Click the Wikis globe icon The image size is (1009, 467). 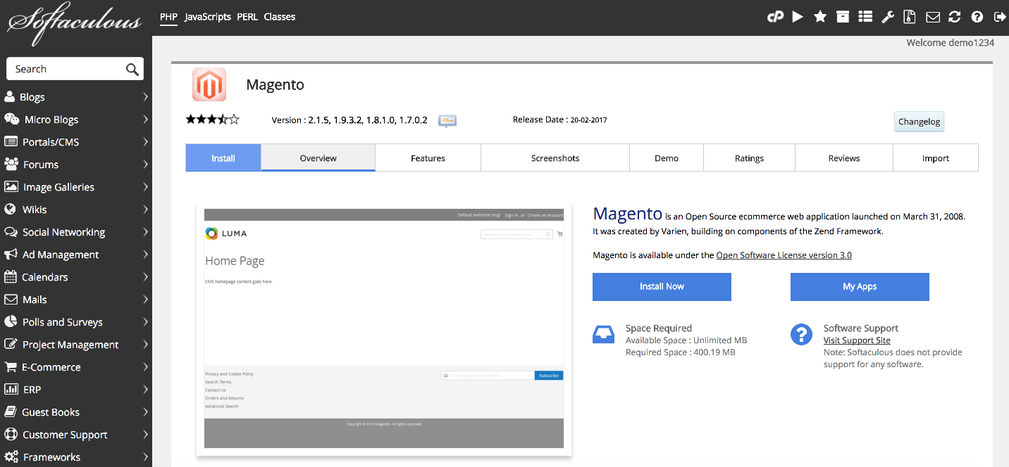click(x=10, y=210)
